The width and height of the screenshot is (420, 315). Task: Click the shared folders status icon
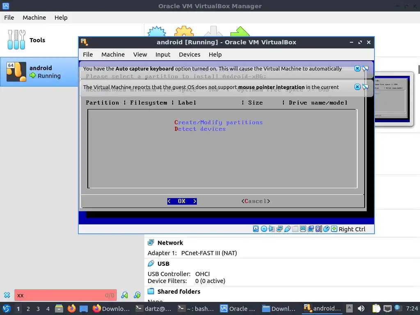[295, 229]
